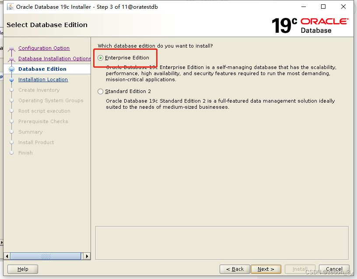Choose the Standard Edition 2 radio option
This screenshot has width=357, height=279.
click(101, 91)
